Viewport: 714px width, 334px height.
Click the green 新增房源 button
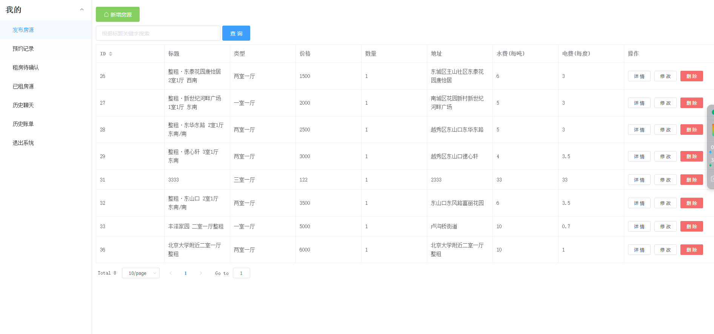[118, 14]
